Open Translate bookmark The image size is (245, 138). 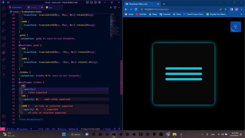165,14
